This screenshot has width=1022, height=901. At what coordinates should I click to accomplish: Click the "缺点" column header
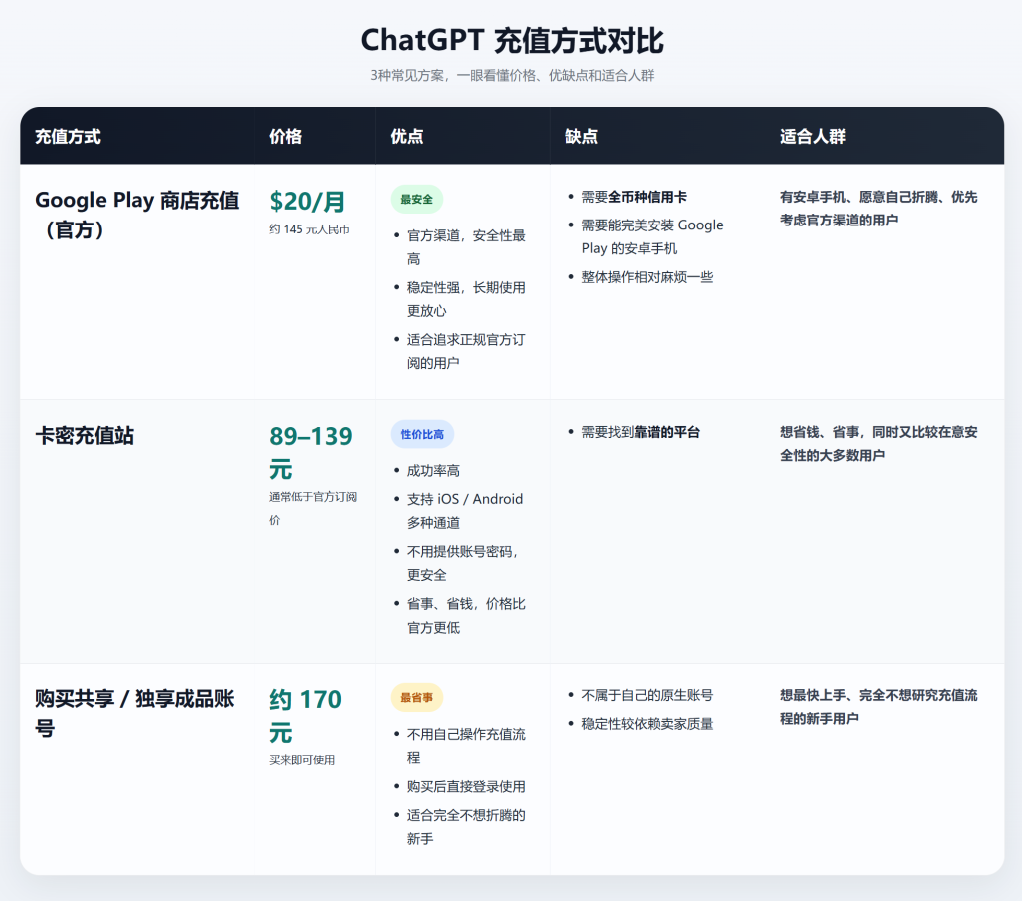[x=581, y=137]
